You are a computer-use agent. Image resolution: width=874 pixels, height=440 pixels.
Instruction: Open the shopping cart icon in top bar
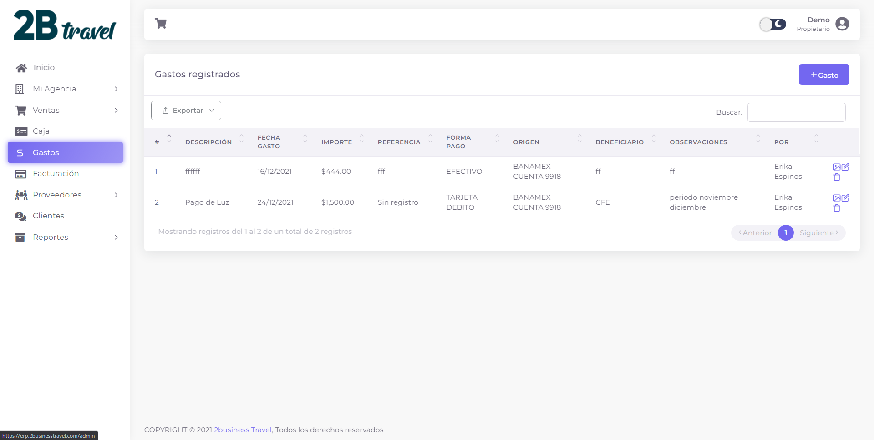tap(161, 24)
